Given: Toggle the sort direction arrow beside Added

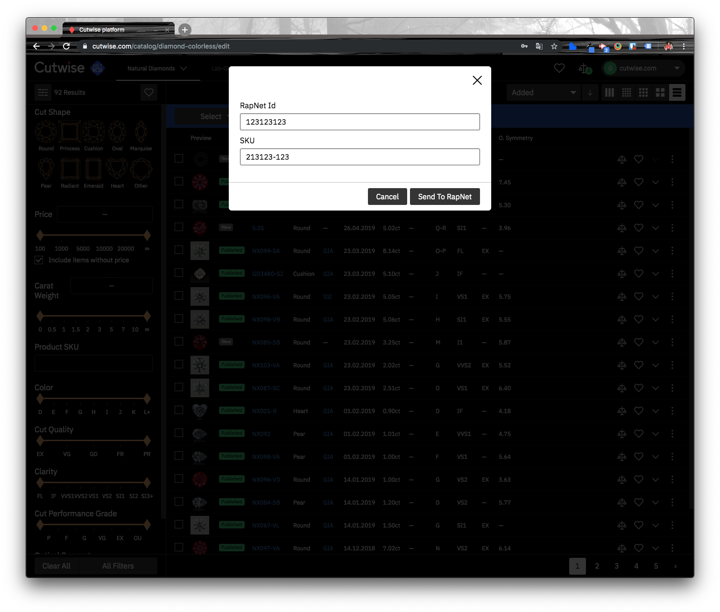Looking at the screenshot, I should (x=590, y=92).
